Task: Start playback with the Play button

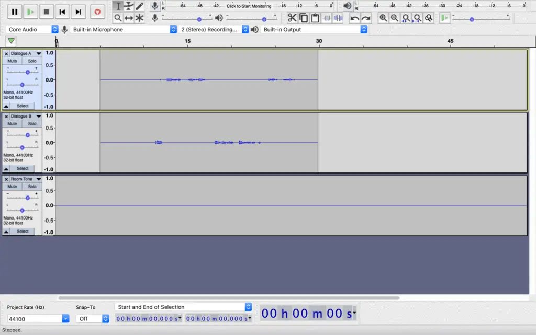Action: tap(30, 12)
